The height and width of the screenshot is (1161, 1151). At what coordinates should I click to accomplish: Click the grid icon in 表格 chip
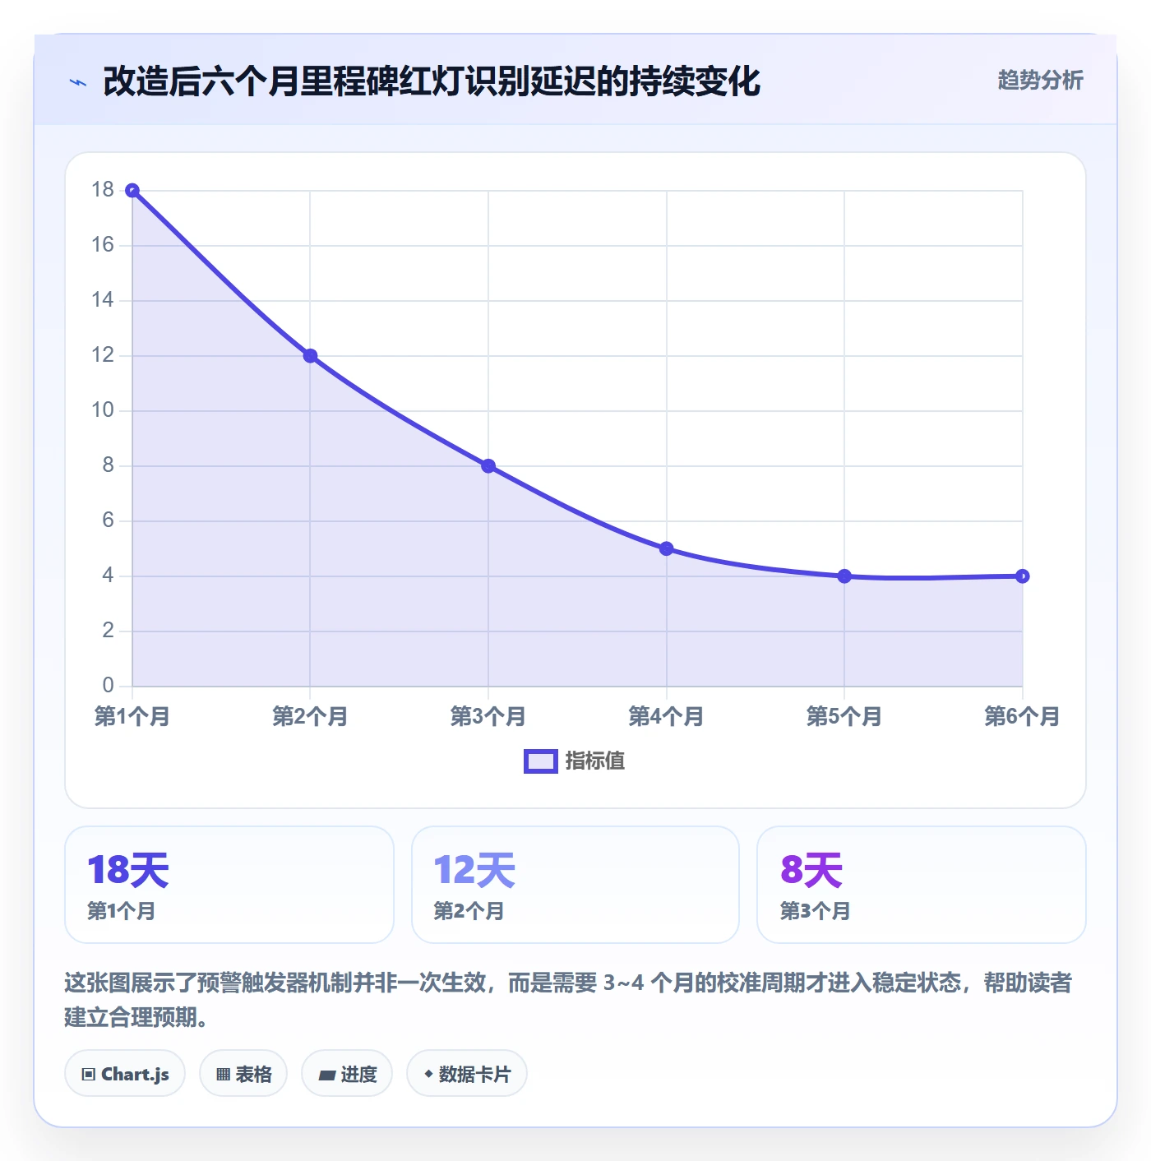coord(223,1075)
